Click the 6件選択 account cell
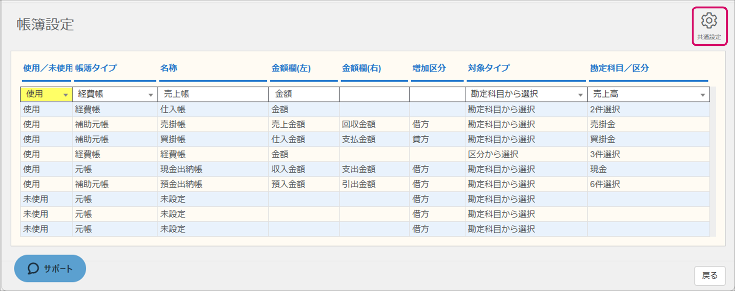The image size is (735, 291). 605,184
